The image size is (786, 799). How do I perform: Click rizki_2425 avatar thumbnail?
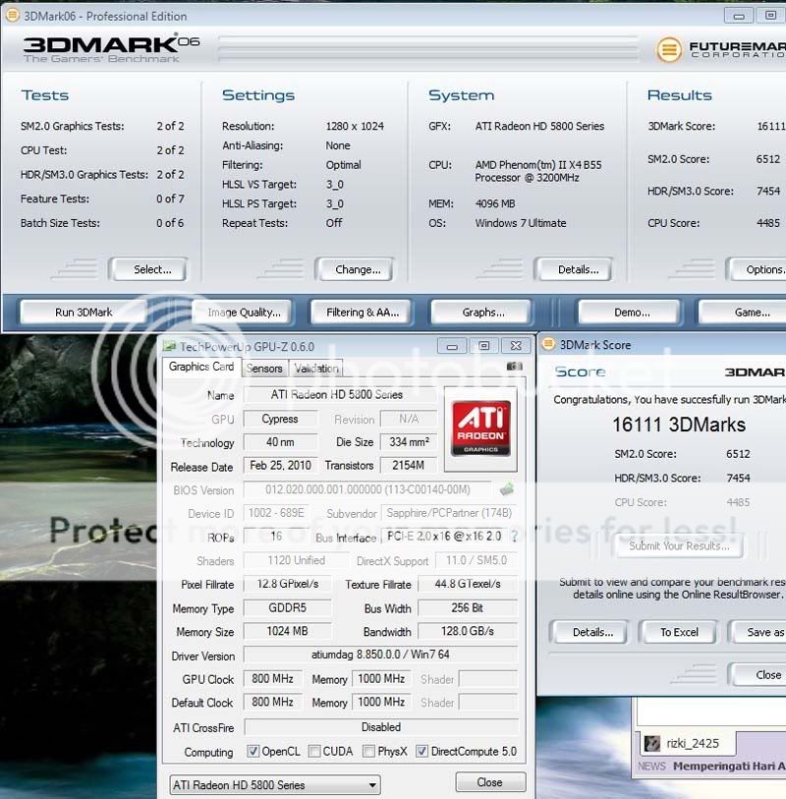tap(652, 743)
